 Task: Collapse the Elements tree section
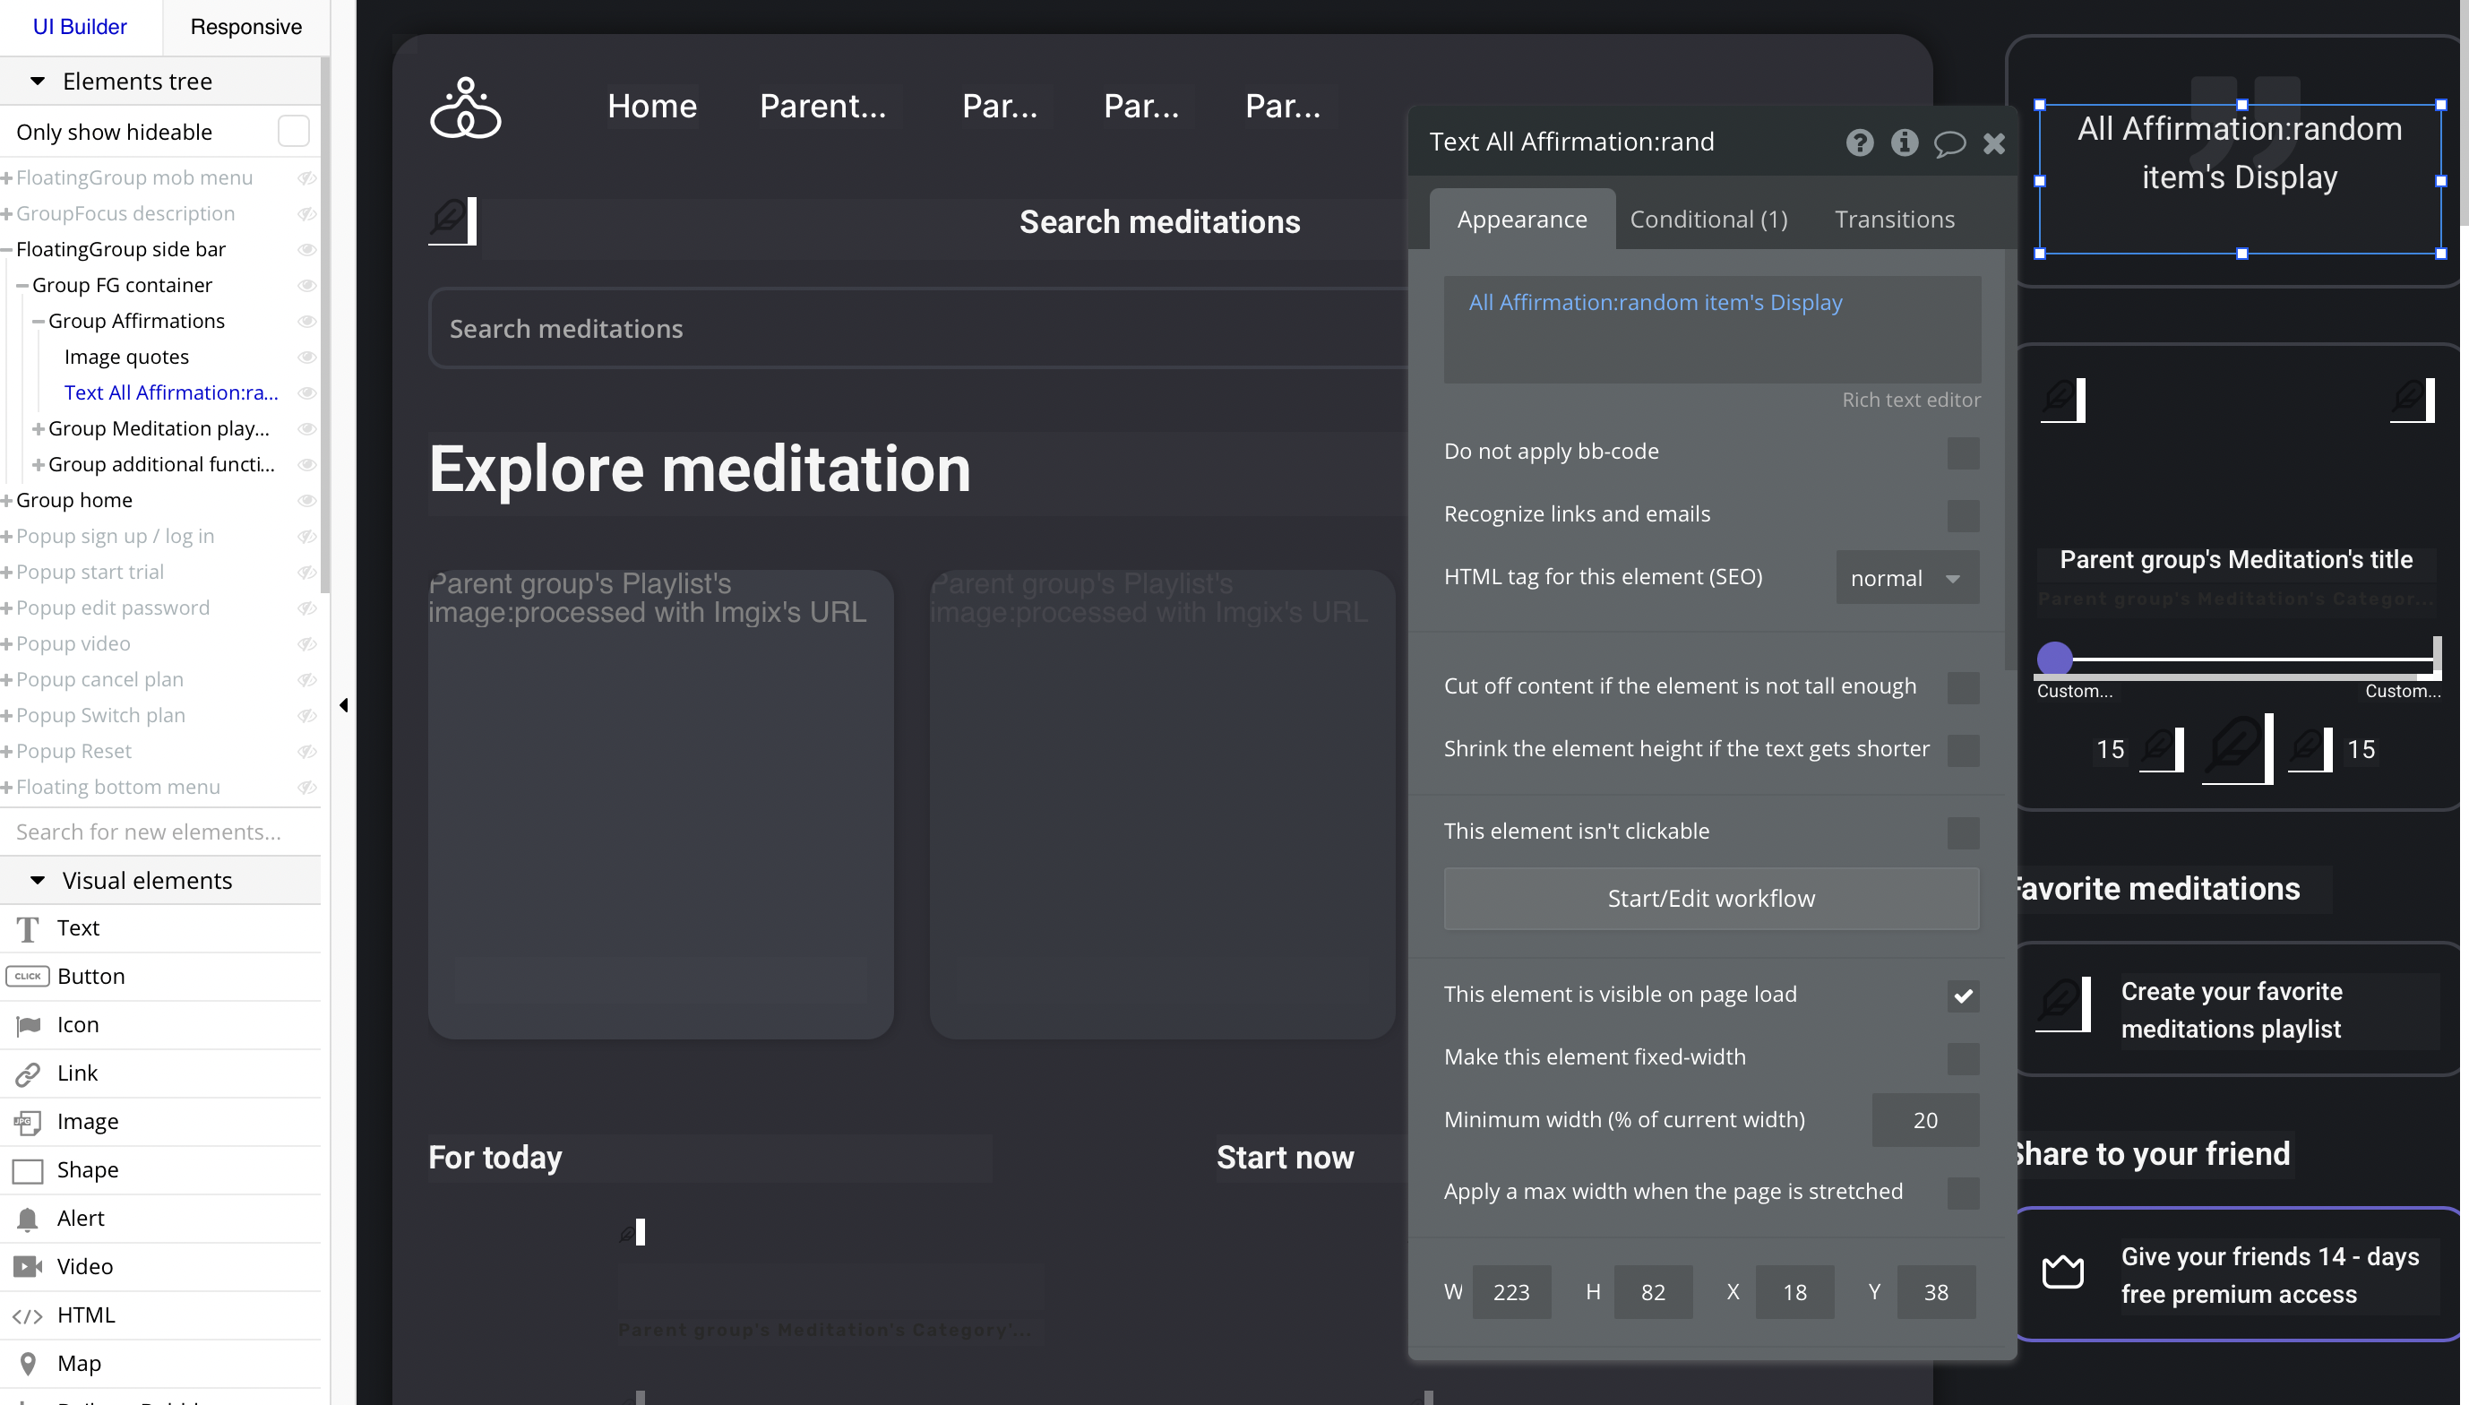point(38,81)
